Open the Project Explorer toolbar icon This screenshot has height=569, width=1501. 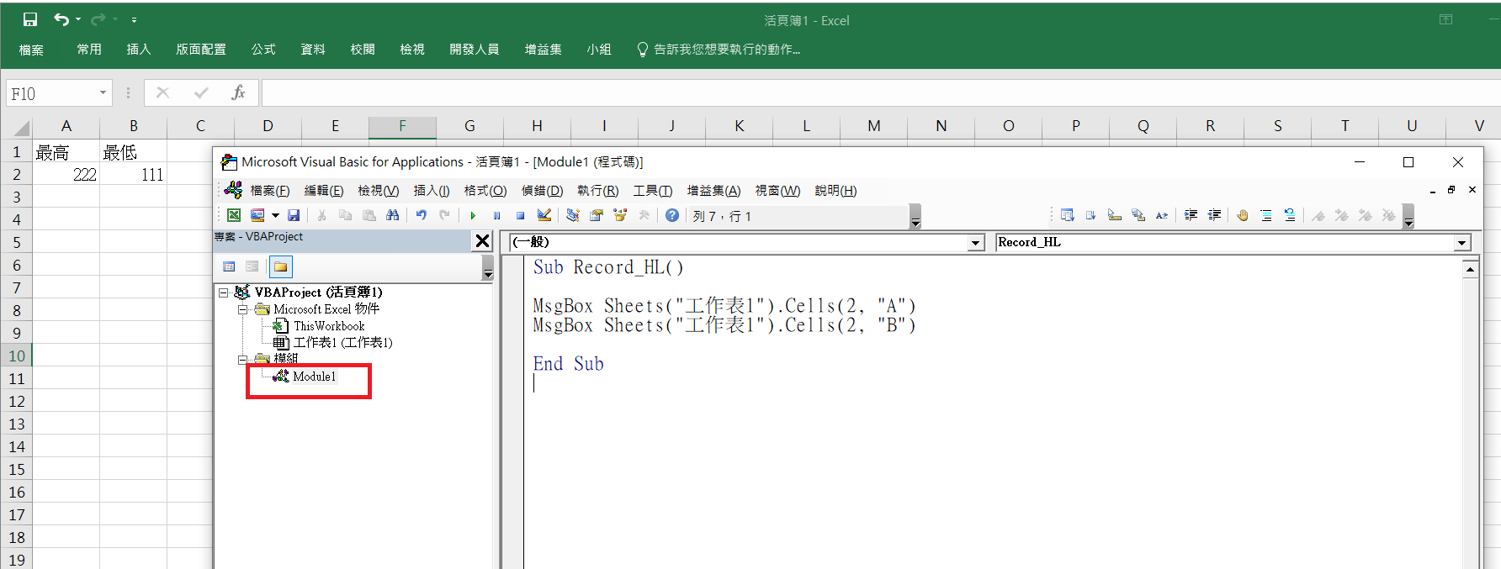pos(573,215)
